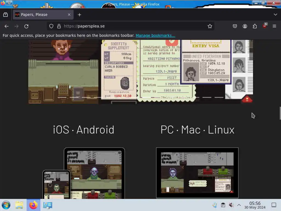Toggle the muted volume tray icon

pos(231,205)
